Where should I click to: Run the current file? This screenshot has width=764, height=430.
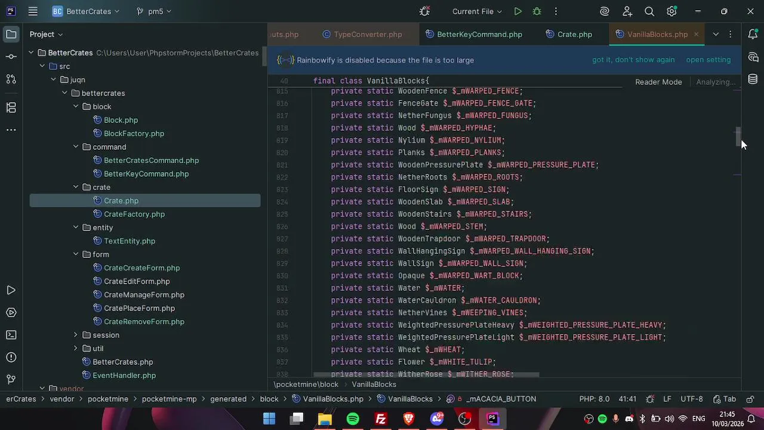click(x=518, y=11)
